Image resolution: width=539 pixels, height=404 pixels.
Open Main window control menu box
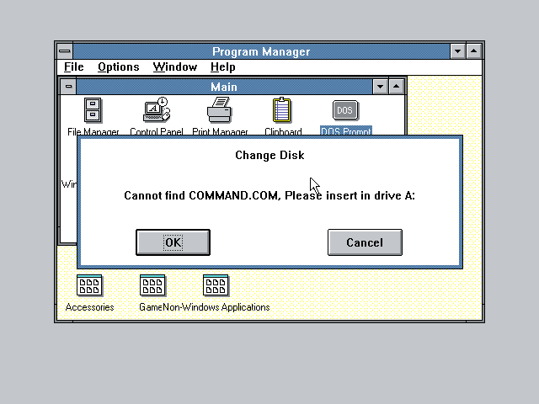(x=68, y=87)
